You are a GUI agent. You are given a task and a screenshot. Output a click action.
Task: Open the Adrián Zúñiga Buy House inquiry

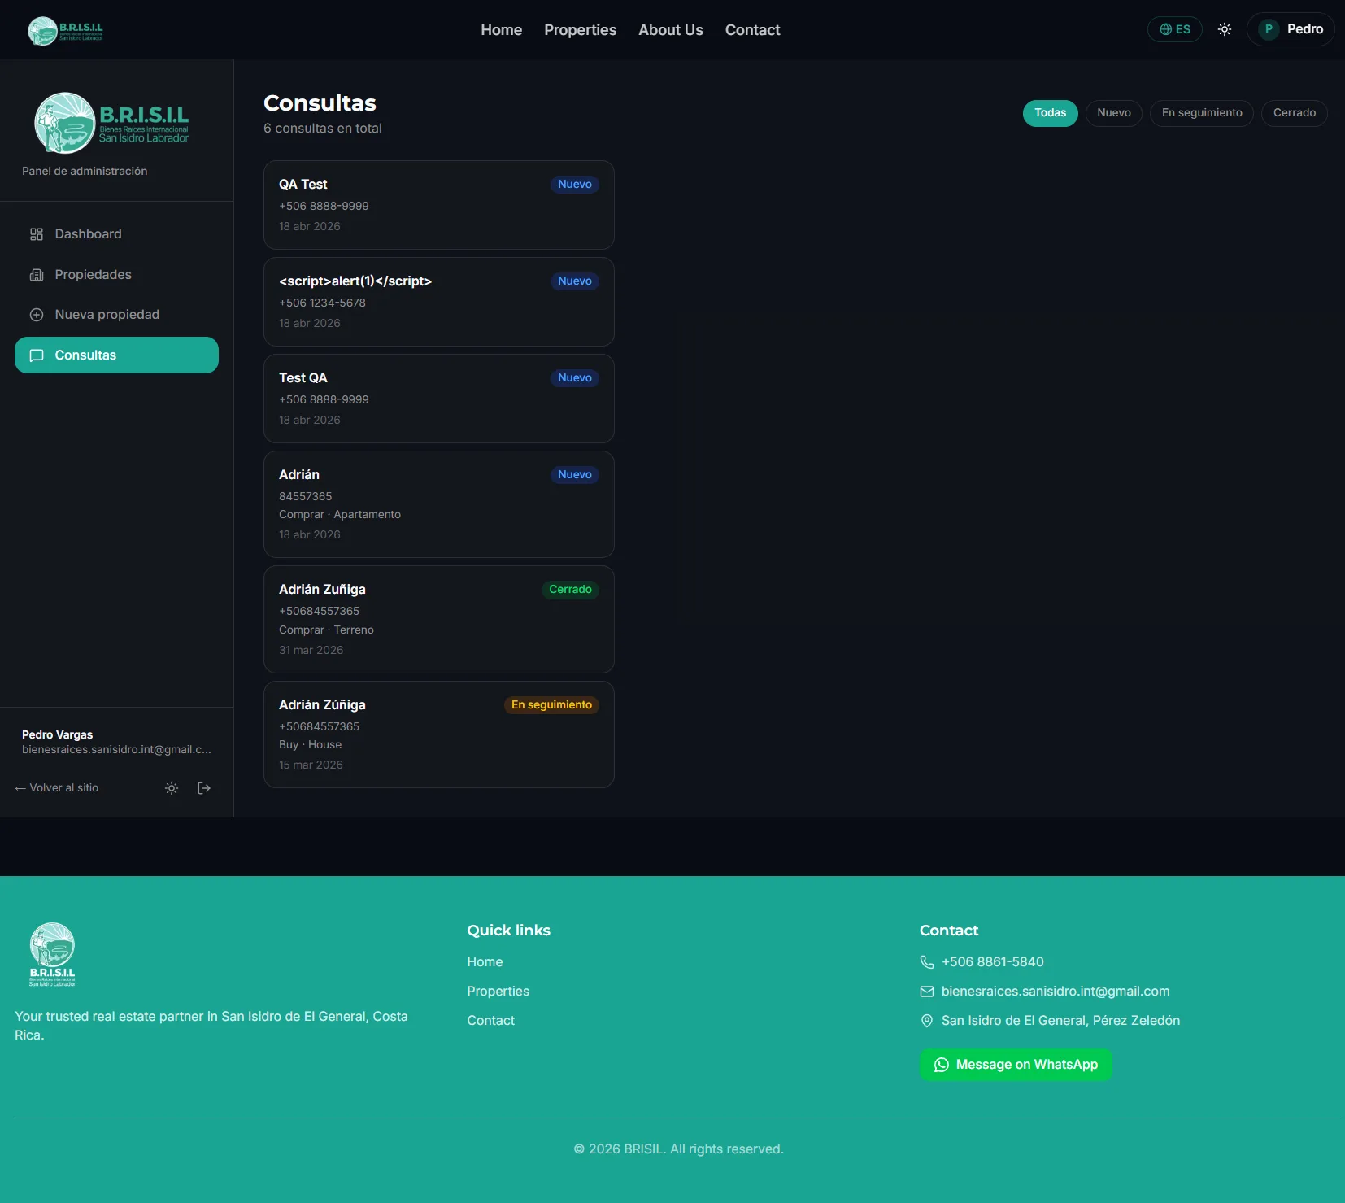point(439,734)
